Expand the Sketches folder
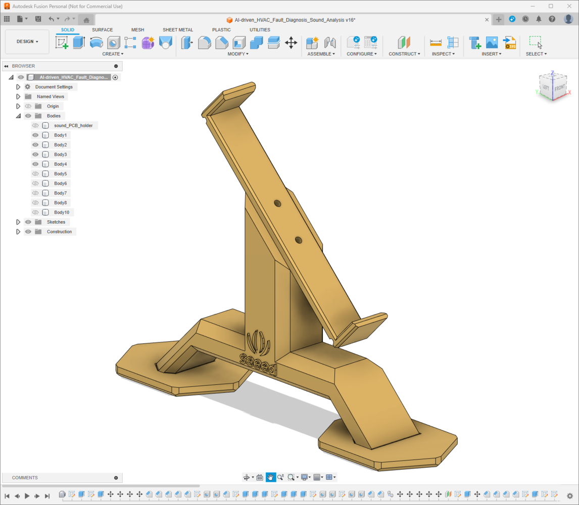Screen dimensions: 579x505 click(18, 222)
